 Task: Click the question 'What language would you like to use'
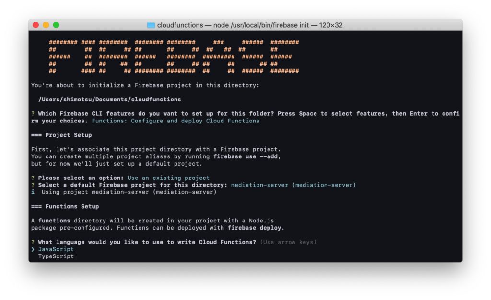pyautogui.click(x=147, y=242)
